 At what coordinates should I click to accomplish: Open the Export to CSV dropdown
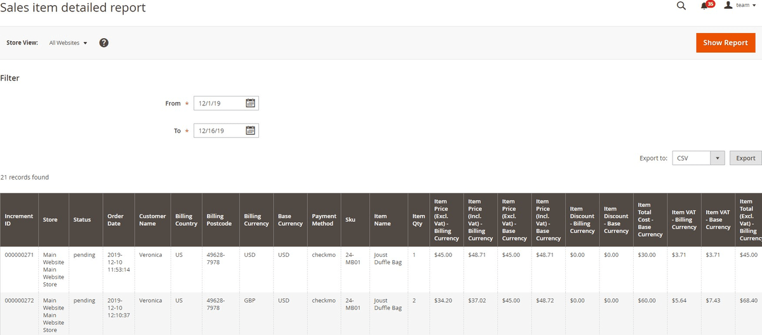[x=698, y=158]
